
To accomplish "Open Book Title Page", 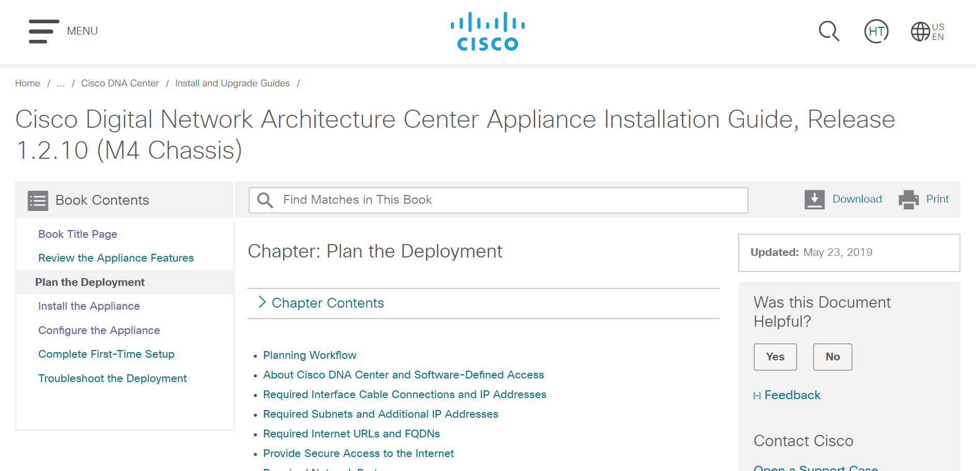I will coord(78,234).
